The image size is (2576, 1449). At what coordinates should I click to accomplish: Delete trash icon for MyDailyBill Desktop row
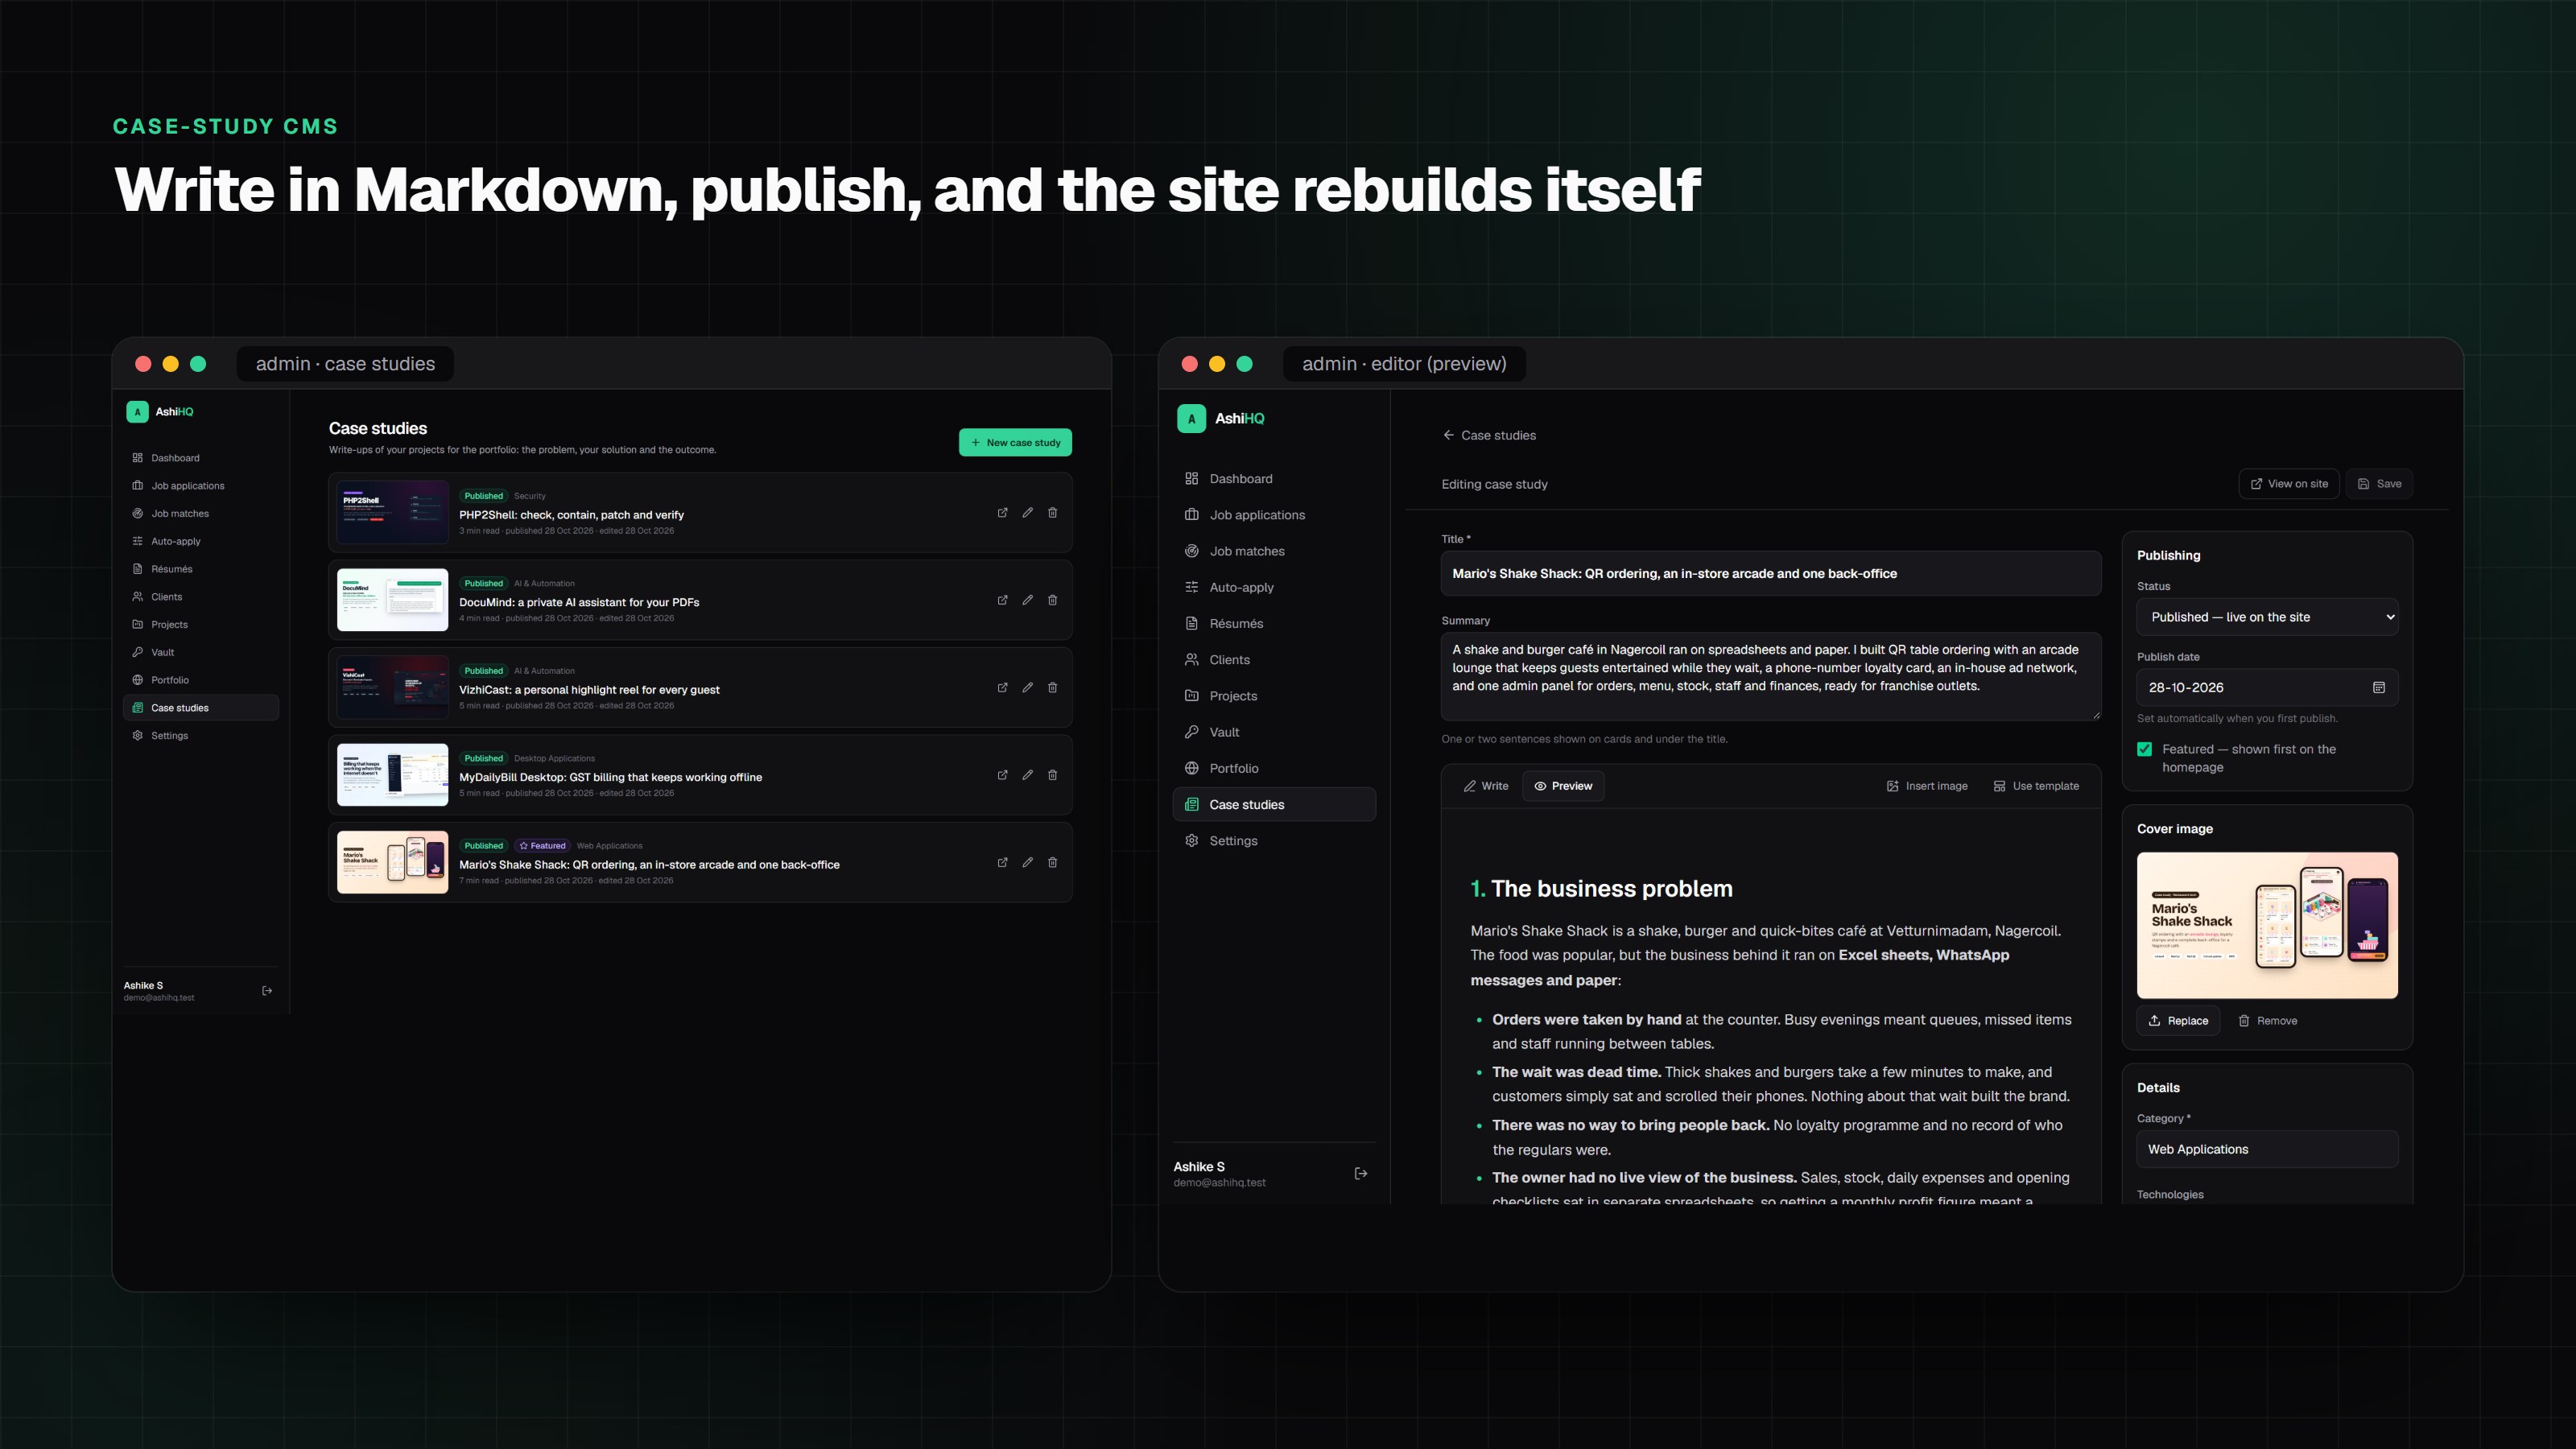[x=1052, y=775]
